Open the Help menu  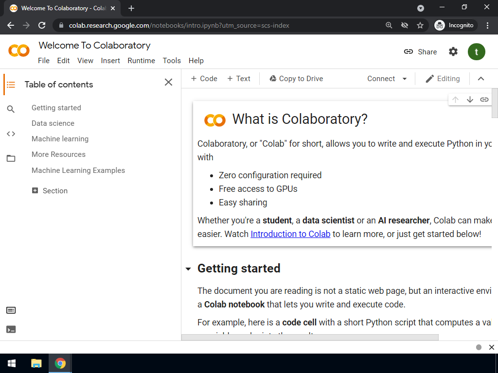[x=196, y=61]
